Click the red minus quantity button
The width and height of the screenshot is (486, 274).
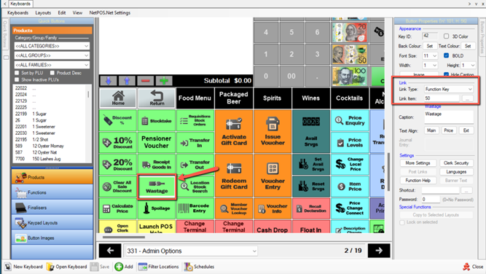pos(146,81)
